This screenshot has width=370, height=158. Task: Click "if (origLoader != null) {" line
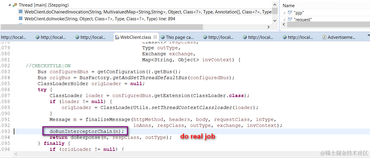(86, 149)
